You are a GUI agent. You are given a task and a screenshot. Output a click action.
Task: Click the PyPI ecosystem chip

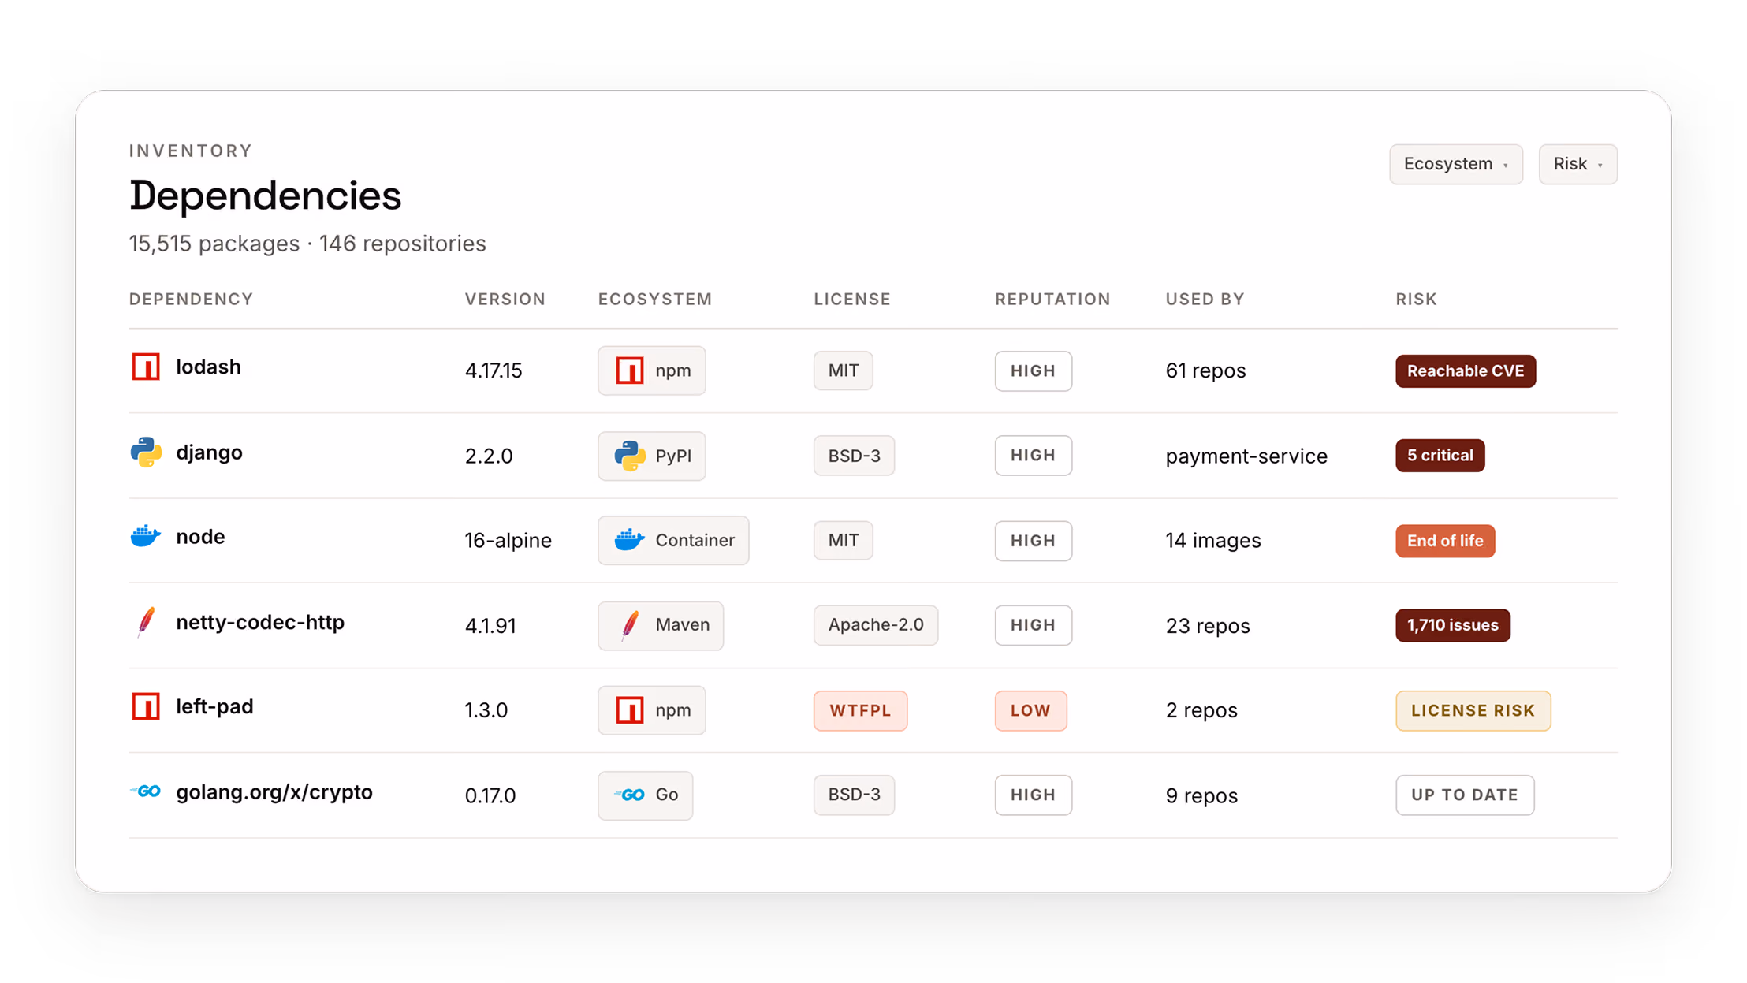click(x=651, y=456)
